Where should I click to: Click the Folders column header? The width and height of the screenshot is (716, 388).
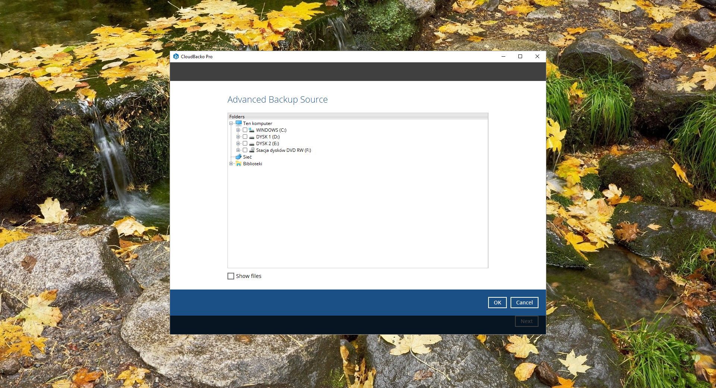point(357,116)
